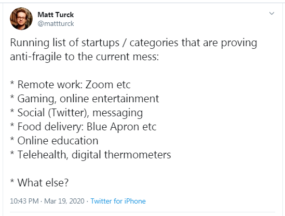Image resolution: width=285 pixels, height=216 pixels.
Task: Open Matt Turck's profile picture
Action: (21, 19)
